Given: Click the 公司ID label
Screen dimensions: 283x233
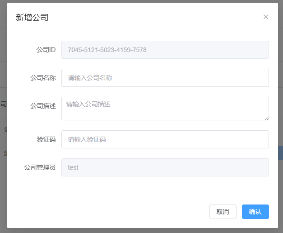Looking at the screenshot, I should 46,50.
